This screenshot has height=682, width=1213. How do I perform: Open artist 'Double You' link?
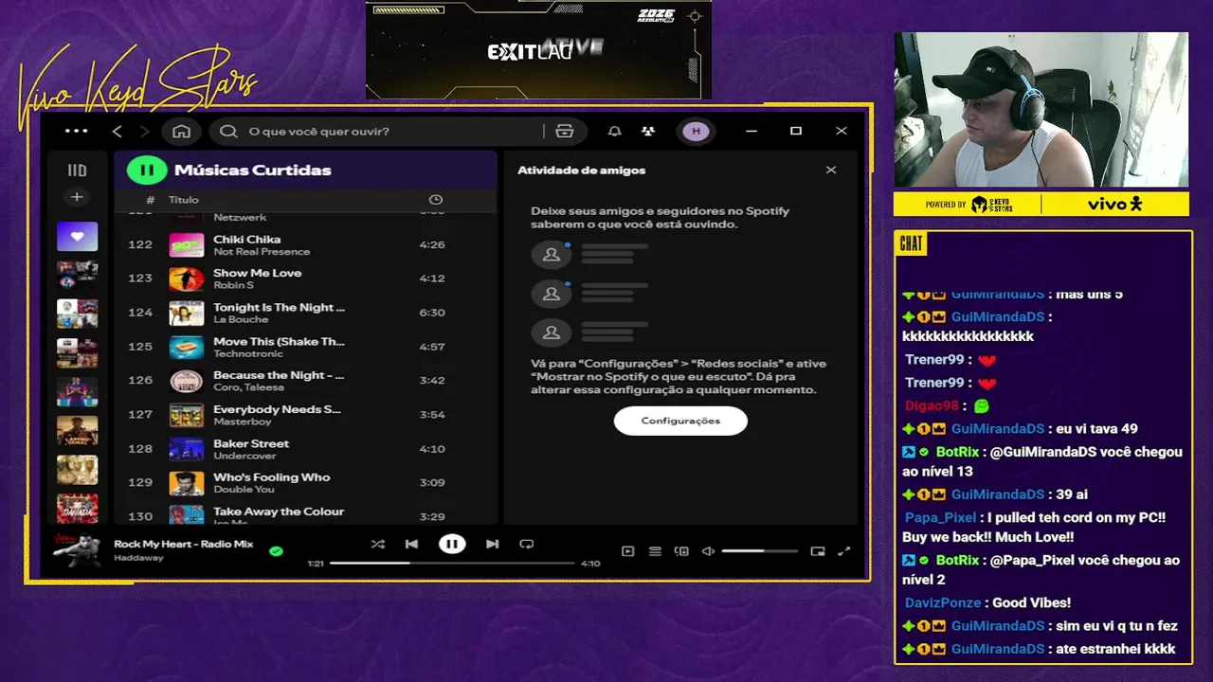(x=244, y=490)
